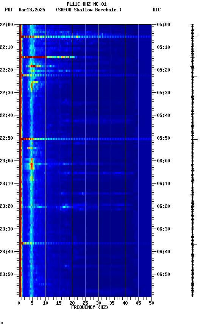The width and height of the screenshot is (209, 327).
Task: Click the 40 Hz frequency axis label
Action: 125,303
